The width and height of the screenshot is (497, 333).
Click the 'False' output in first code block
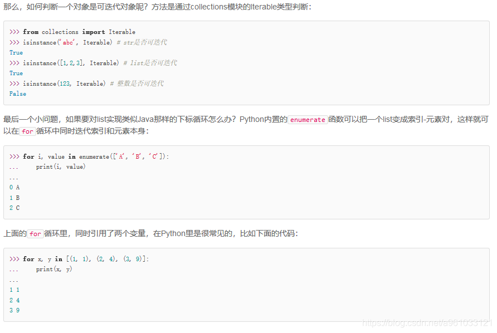coord(18,94)
